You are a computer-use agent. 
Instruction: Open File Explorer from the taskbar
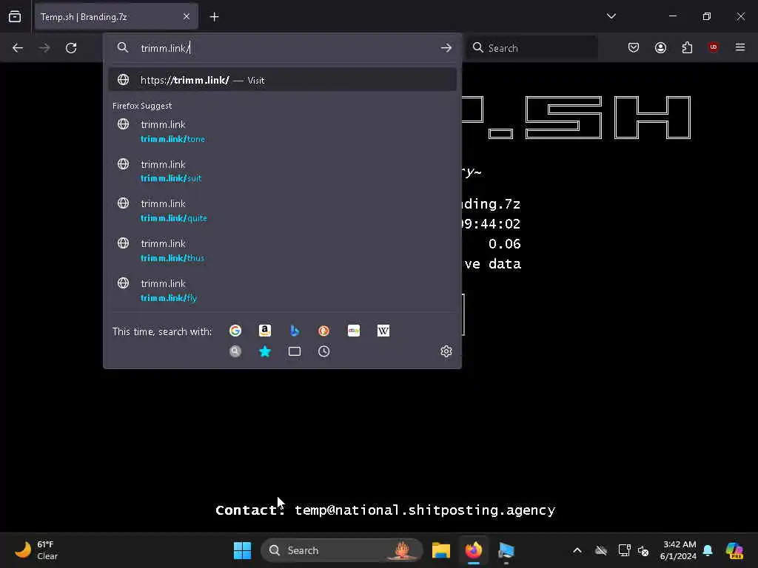coord(441,550)
